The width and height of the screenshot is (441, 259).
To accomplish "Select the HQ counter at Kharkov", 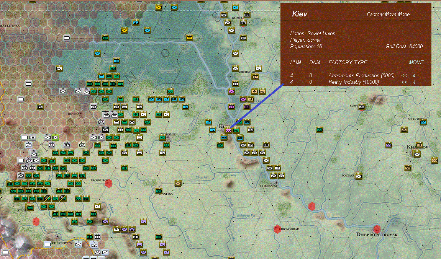I will coord(419,145).
